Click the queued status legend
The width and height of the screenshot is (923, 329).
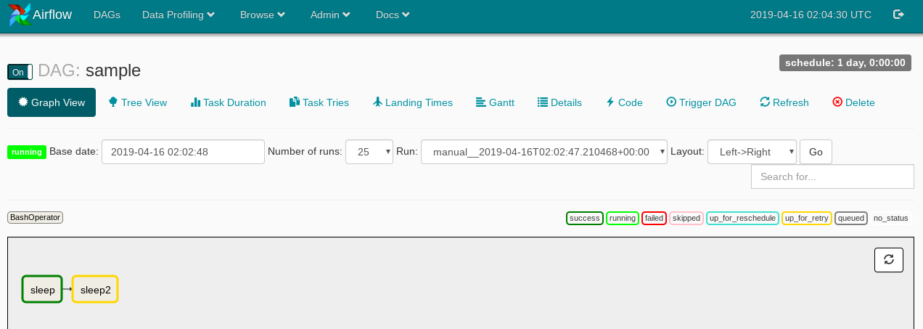(x=851, y=218)
